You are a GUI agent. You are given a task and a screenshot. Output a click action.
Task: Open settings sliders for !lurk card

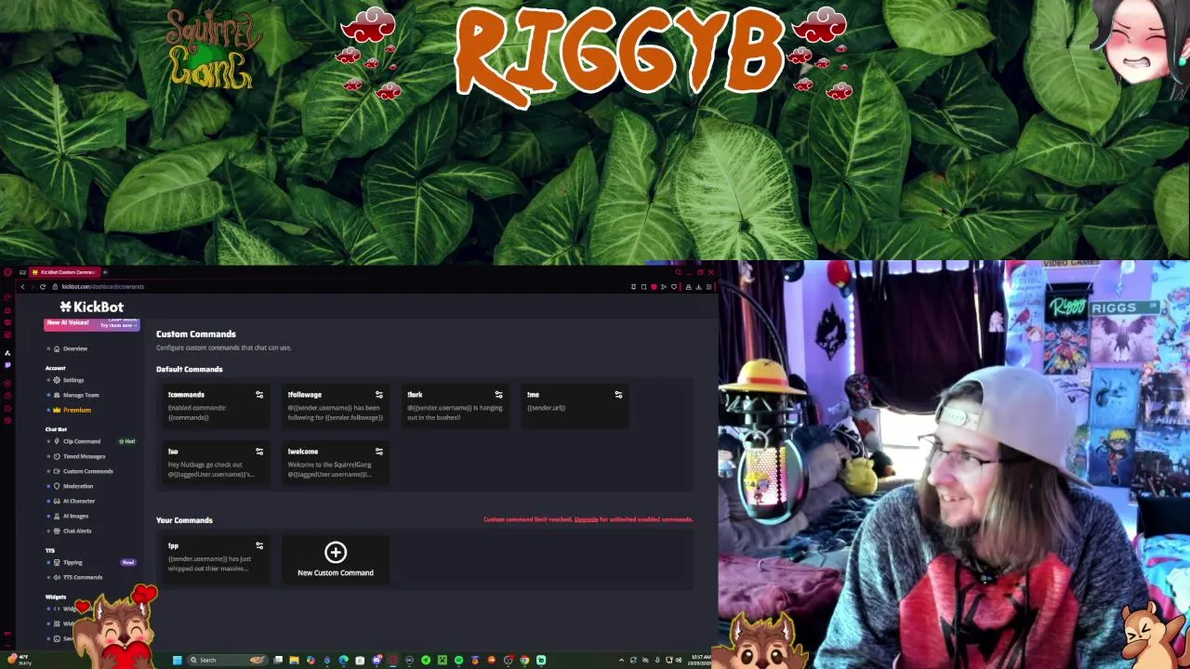(498, 395)
